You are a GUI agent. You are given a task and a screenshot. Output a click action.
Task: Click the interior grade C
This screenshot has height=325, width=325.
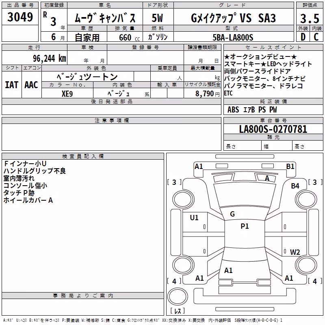(x=316, y=37)
